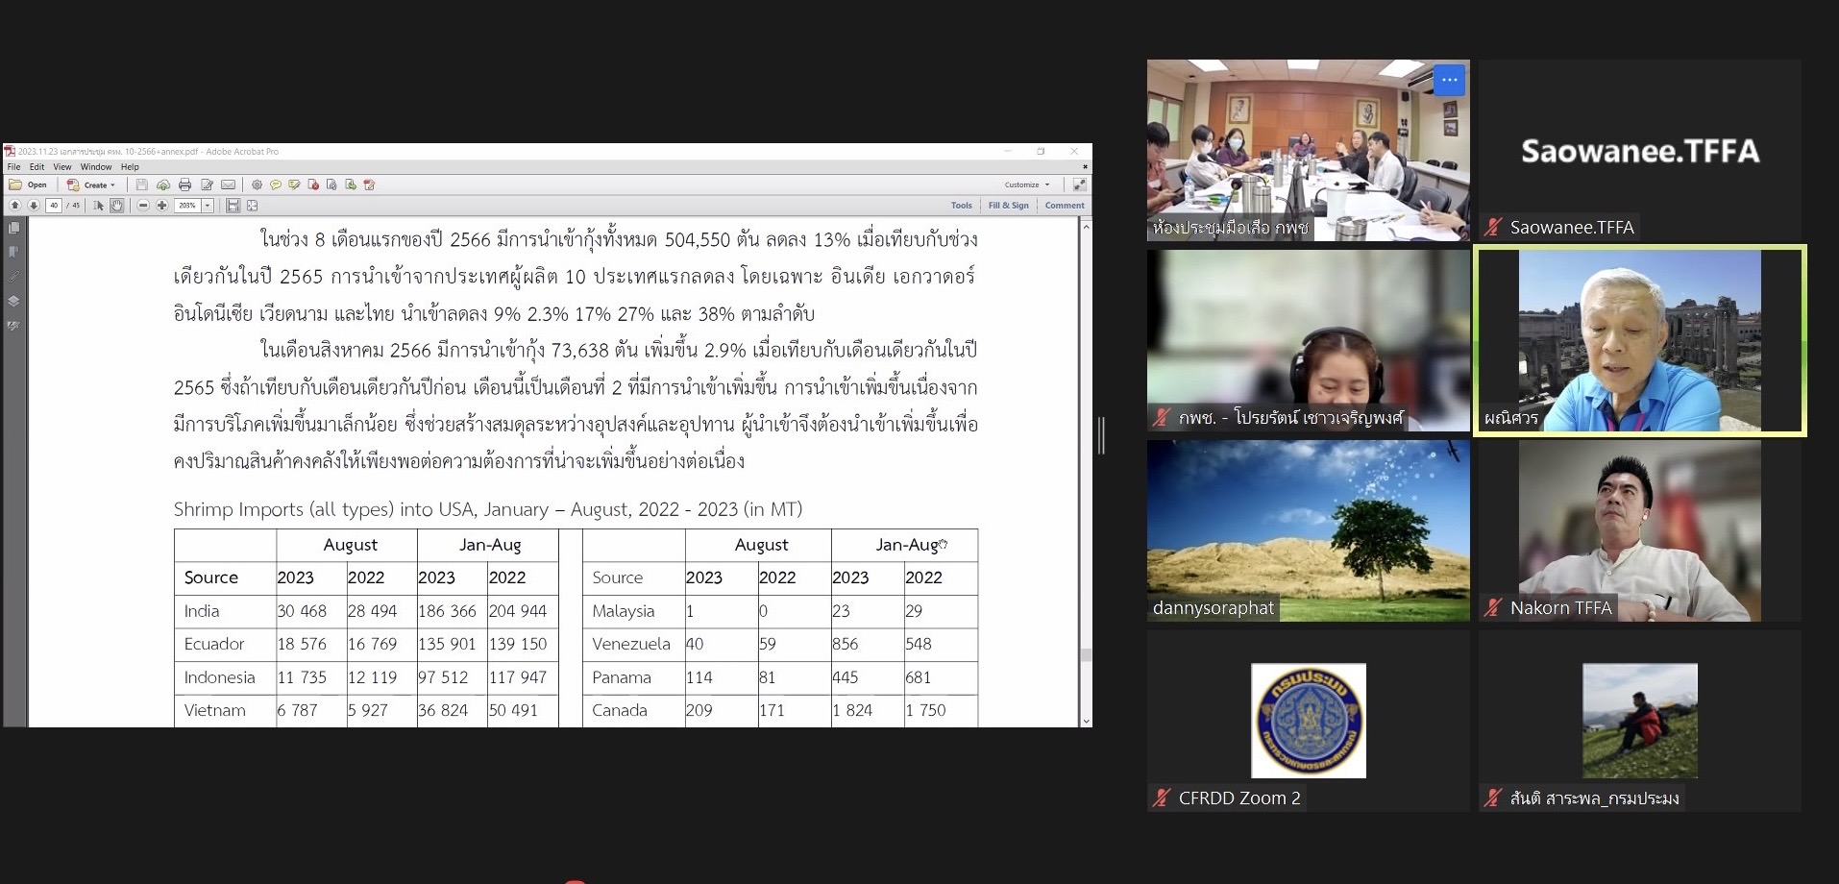The image size is (1839, 884).
Task: Open the Comment pane
Action: tap(1065, 206)
